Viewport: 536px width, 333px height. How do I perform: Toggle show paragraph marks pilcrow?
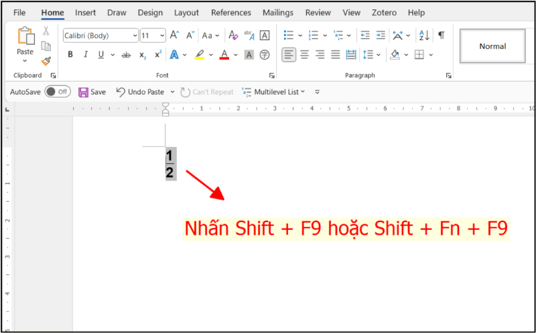pyautogui.click(x=442, y=35)
